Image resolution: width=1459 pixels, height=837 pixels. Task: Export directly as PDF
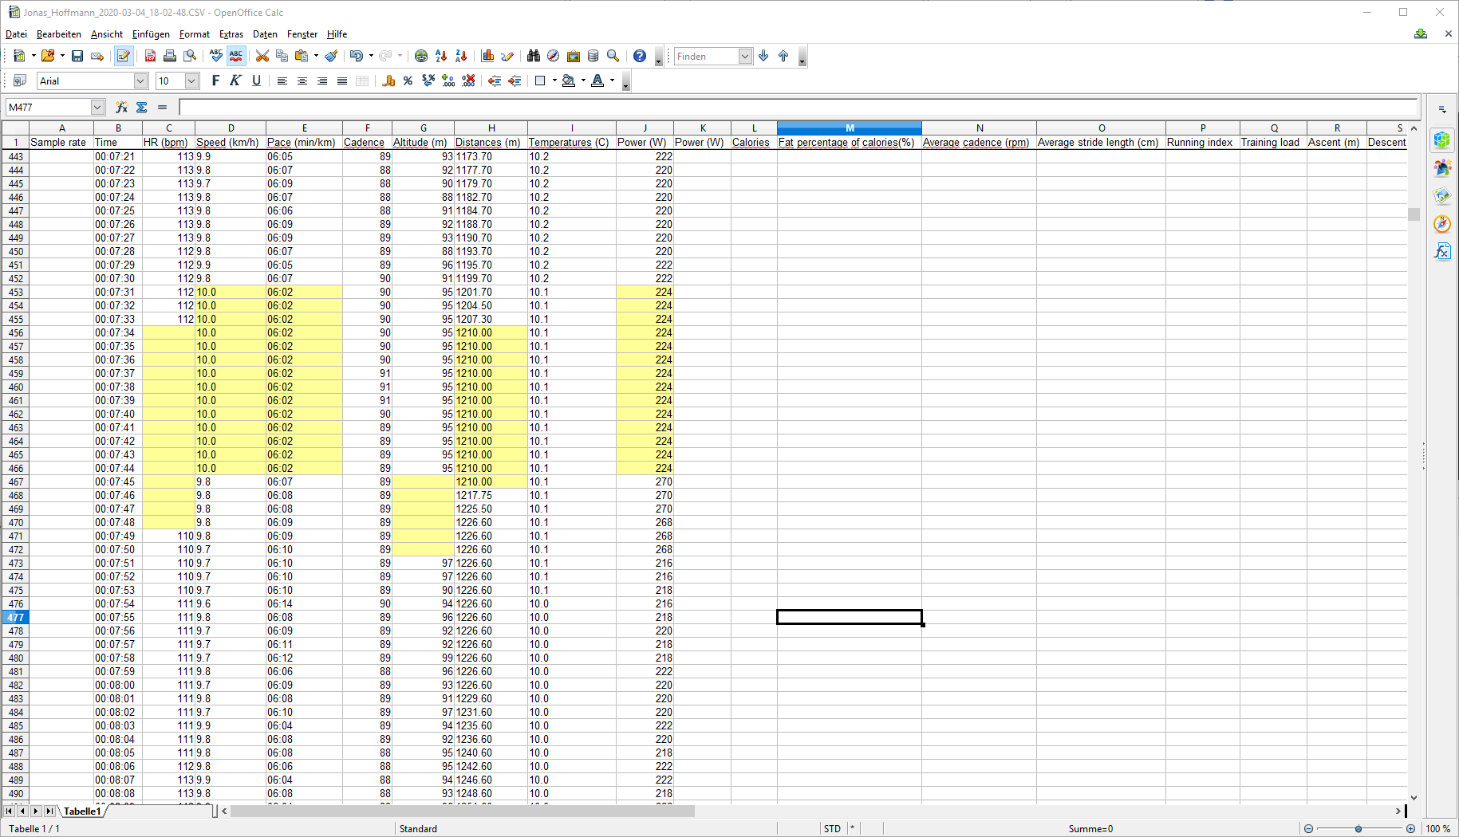pyautogui.click(x=150, y=56)
